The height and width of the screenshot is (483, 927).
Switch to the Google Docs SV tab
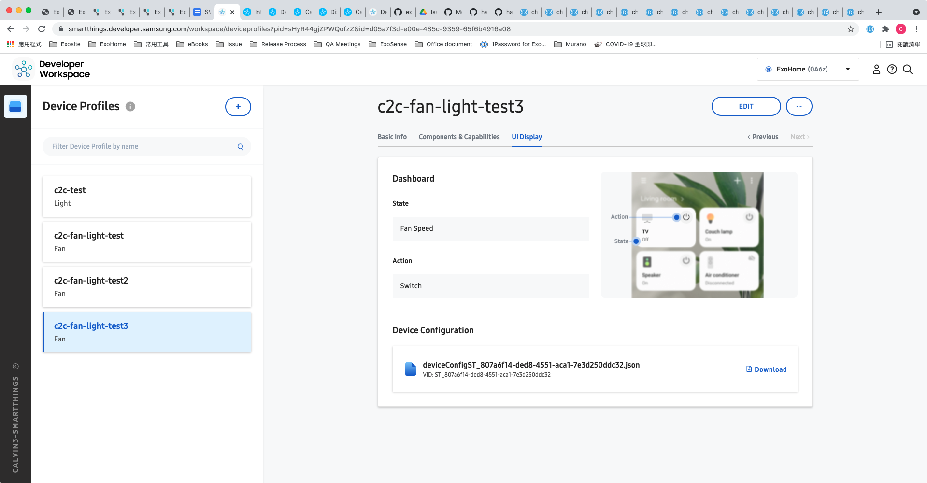(x=202, y=12)
